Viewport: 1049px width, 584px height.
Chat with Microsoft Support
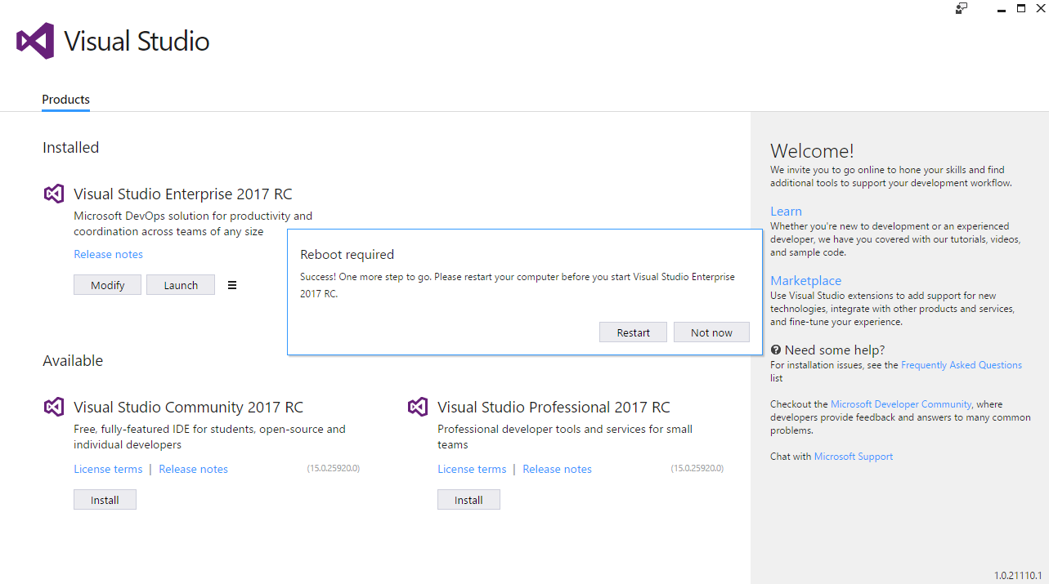click(853, 456)
